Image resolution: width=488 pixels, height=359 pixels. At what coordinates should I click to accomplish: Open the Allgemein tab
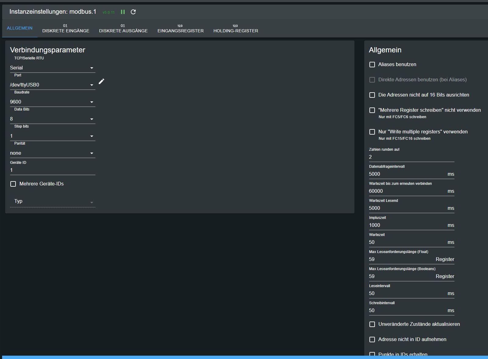click(20, 28)
